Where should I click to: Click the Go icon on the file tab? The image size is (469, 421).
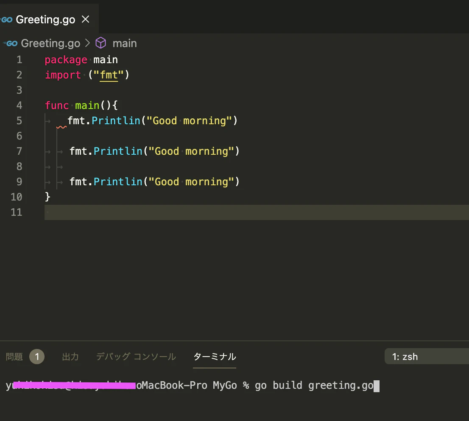tap(6, 20)
